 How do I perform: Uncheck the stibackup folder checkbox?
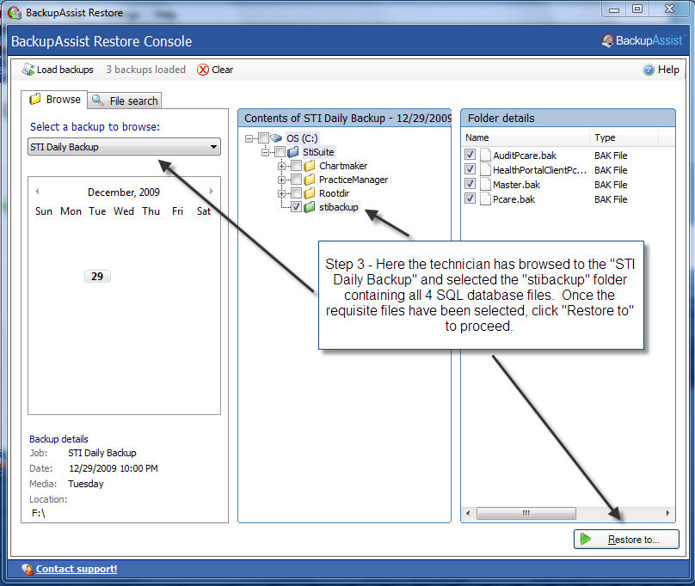pyautogui.click(x=297, y=207)
